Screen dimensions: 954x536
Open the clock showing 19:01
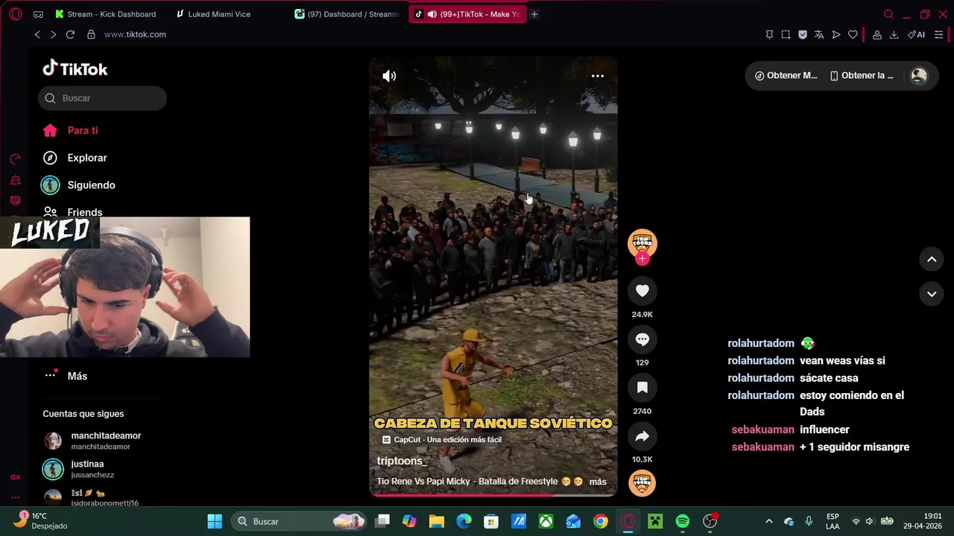(x=923, y=521)
